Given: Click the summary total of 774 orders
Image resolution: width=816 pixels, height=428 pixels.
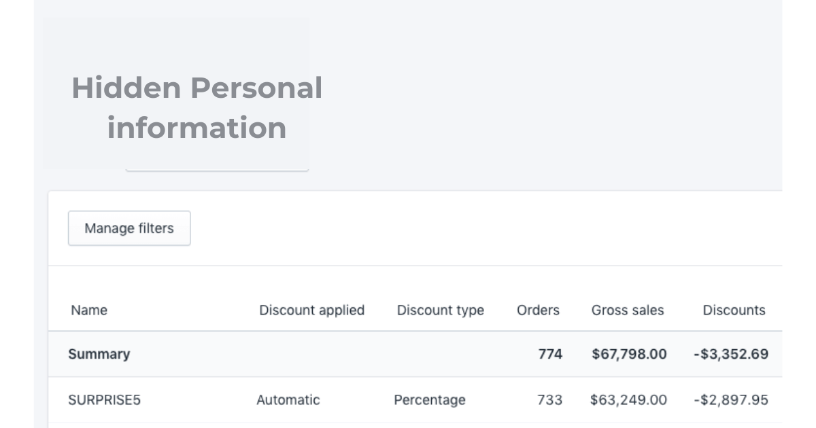Looking at the screenshot, I should [550, 354].
